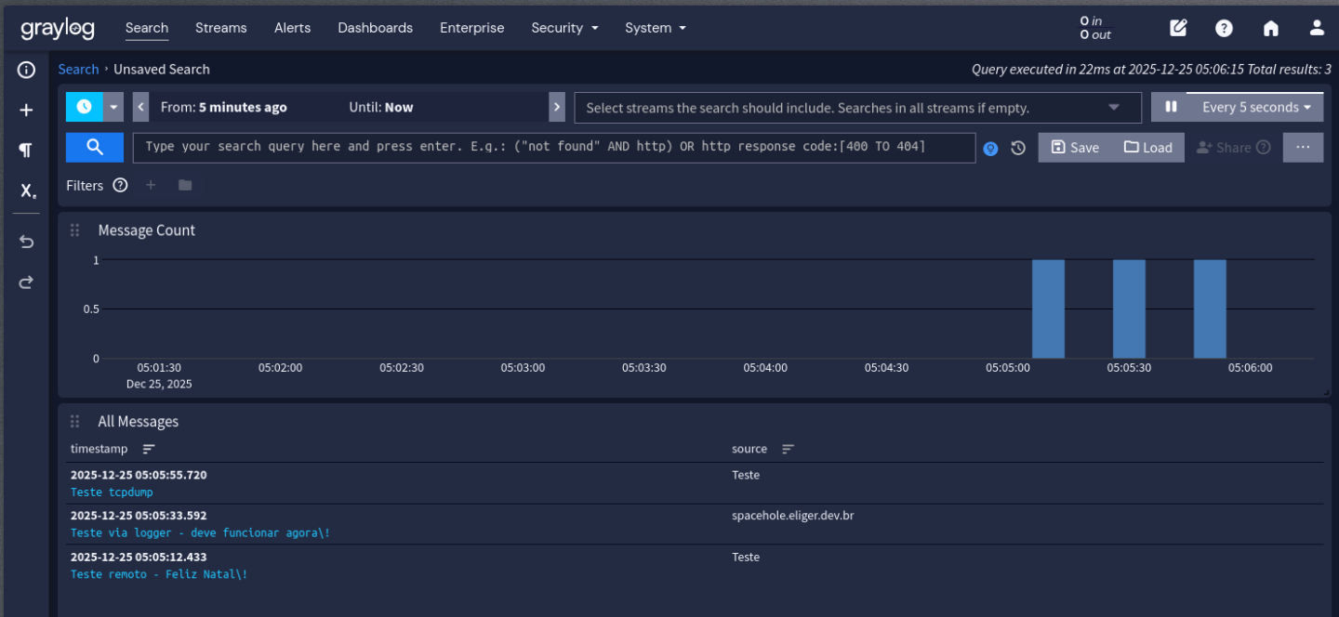Switch to the Dashboards tab

click(x=375, y=28)
